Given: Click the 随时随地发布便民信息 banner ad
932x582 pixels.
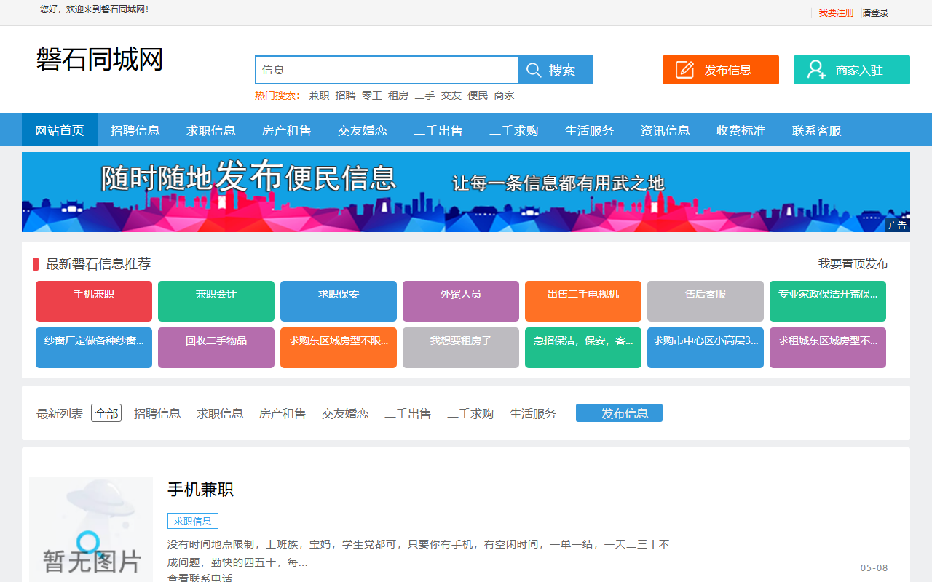Looking at the screenshot, I should point(466,192).
